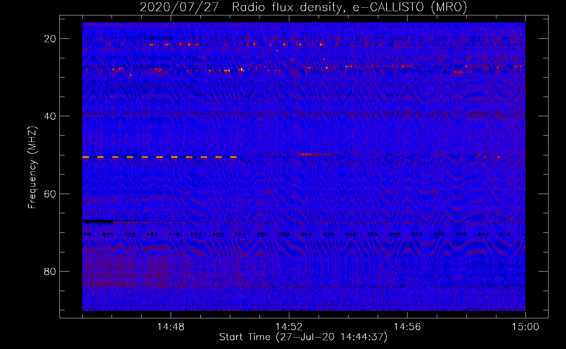Screen dimensions: 566x349
Task: Click the frequency tick label "40"
Action: (x=50, y=116)
